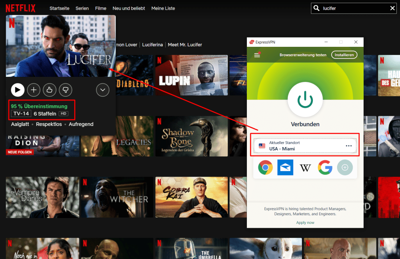400x259 pixels.
Task: Open the owl movie thumbnail
Action: click(266, 248)
